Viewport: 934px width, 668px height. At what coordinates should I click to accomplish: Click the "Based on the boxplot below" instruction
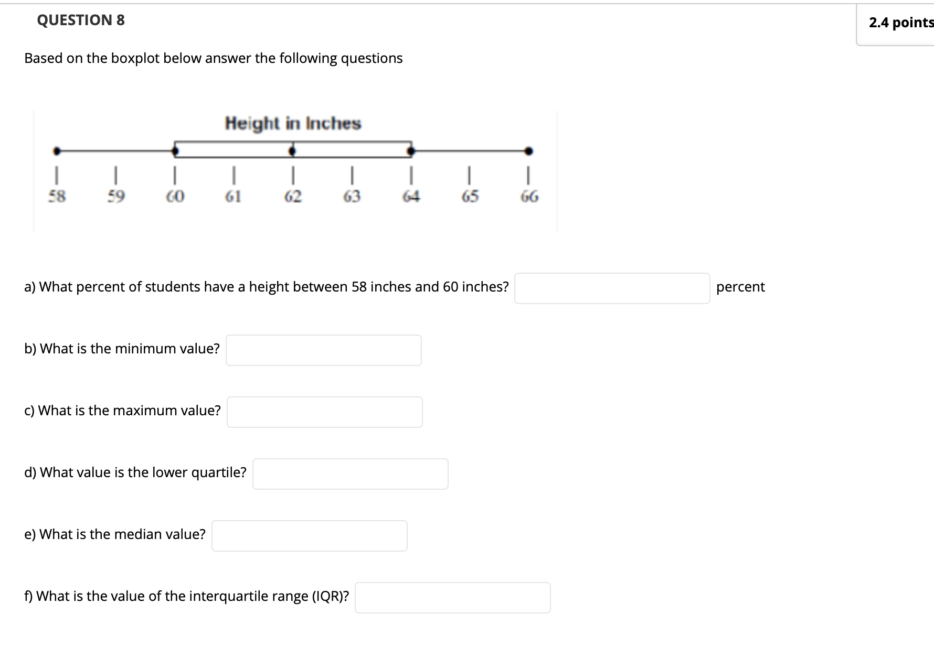tap(213, 58)
